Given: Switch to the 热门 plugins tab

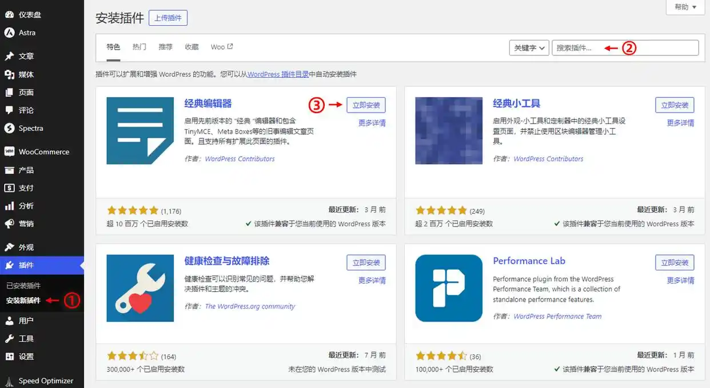Looking at the screenshot, I should [x=139, y=46].
